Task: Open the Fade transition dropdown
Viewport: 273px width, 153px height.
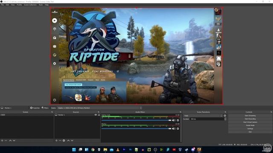Action: (x=203, y=116)
